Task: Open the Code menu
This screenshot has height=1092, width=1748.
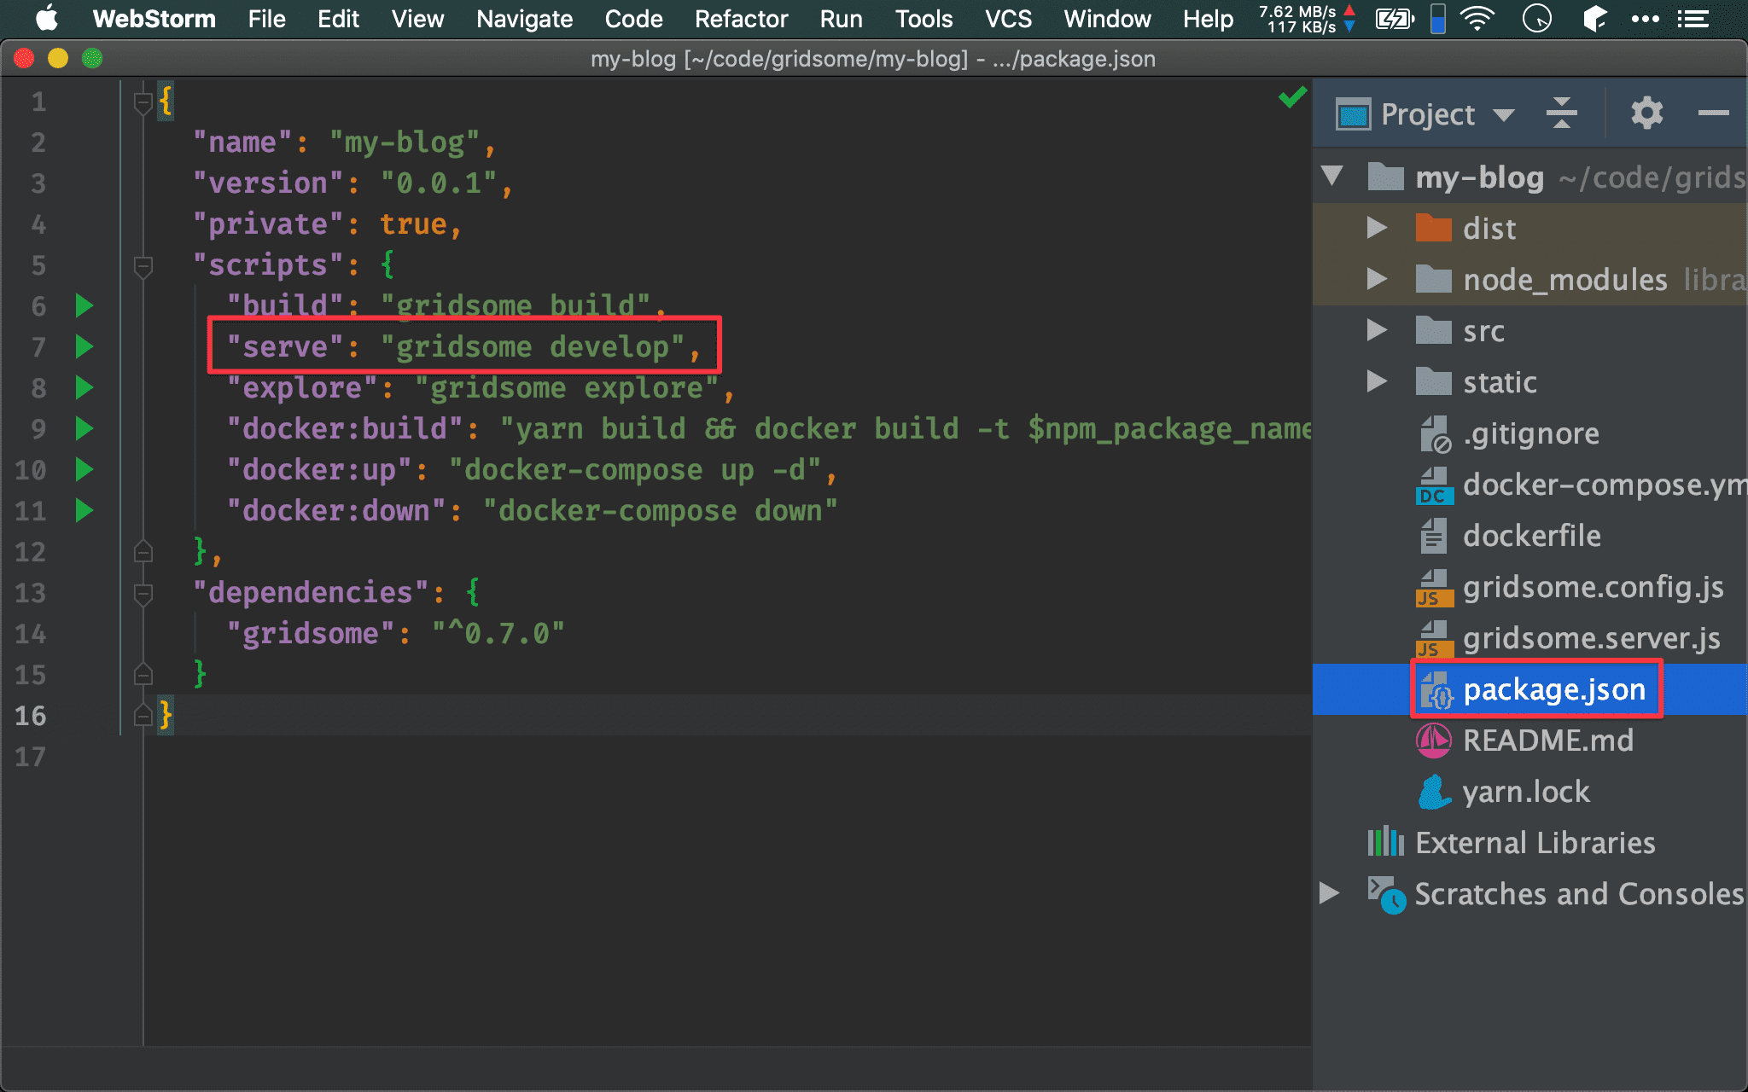Action: tap(633, 19)
